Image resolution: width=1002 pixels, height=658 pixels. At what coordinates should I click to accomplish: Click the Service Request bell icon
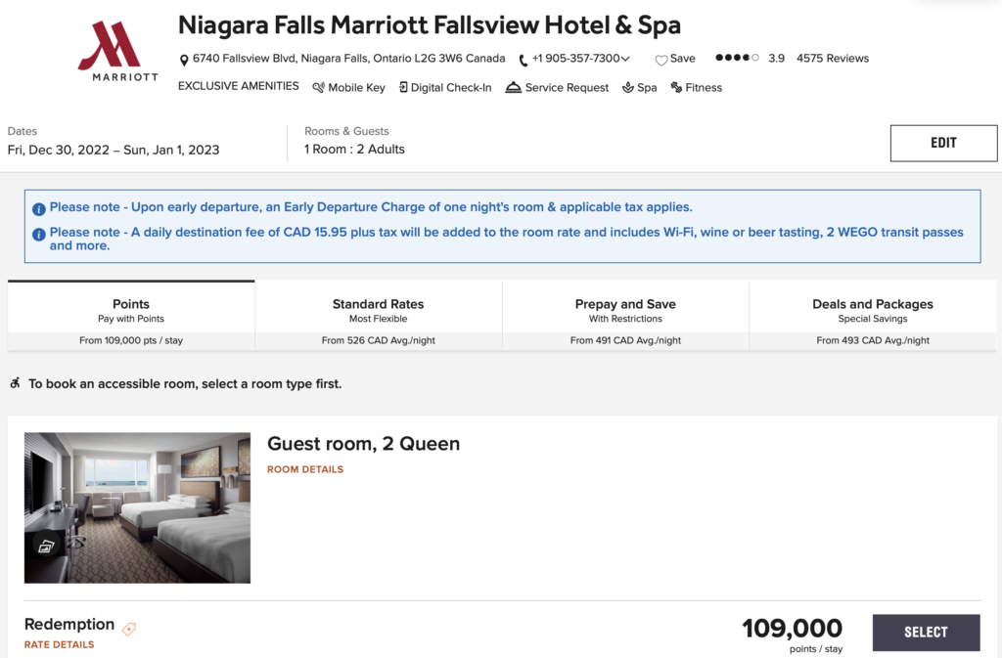pyautogui.click(x=513, y=87)
